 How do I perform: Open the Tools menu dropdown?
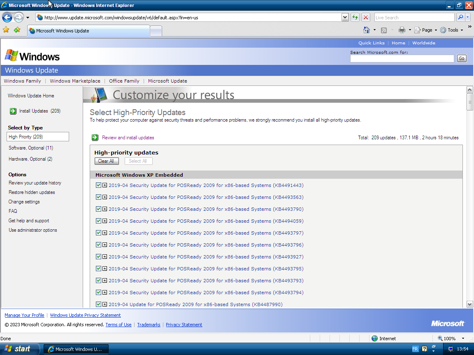452,30
